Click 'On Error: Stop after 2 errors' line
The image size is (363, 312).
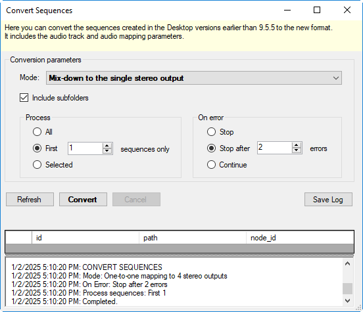[x=89, y=284]
